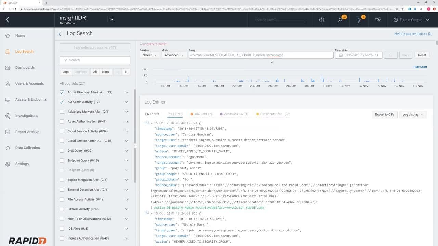The width and height of the screenshot is (438, 246).
Task: Uncheck Active Directory Admin Activity log set
Action: (x=62, y=92)
